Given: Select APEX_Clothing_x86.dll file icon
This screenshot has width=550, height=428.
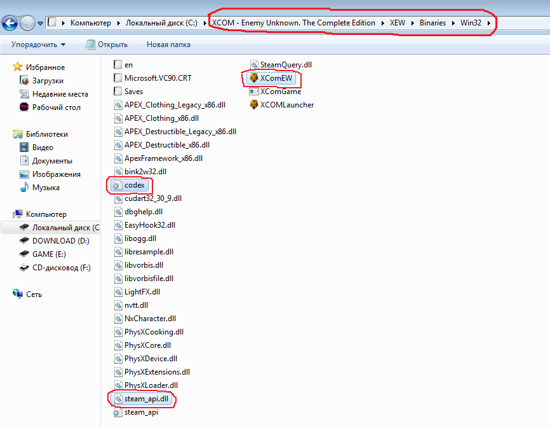Looking at the screenshot, I should pos(118,118).
